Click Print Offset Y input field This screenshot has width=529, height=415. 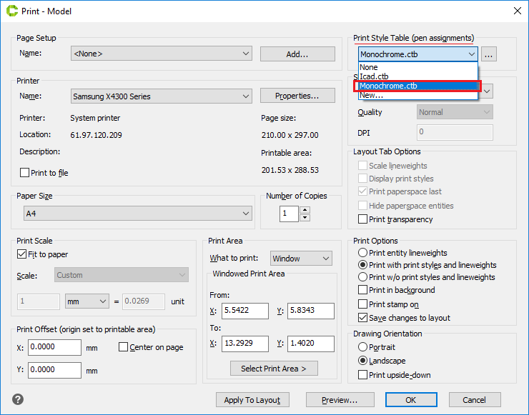click(x=54, y=370)
